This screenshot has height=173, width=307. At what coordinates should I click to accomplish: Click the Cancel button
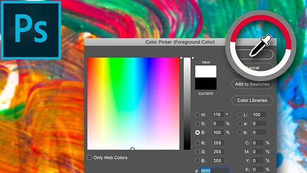coord(253,68)
